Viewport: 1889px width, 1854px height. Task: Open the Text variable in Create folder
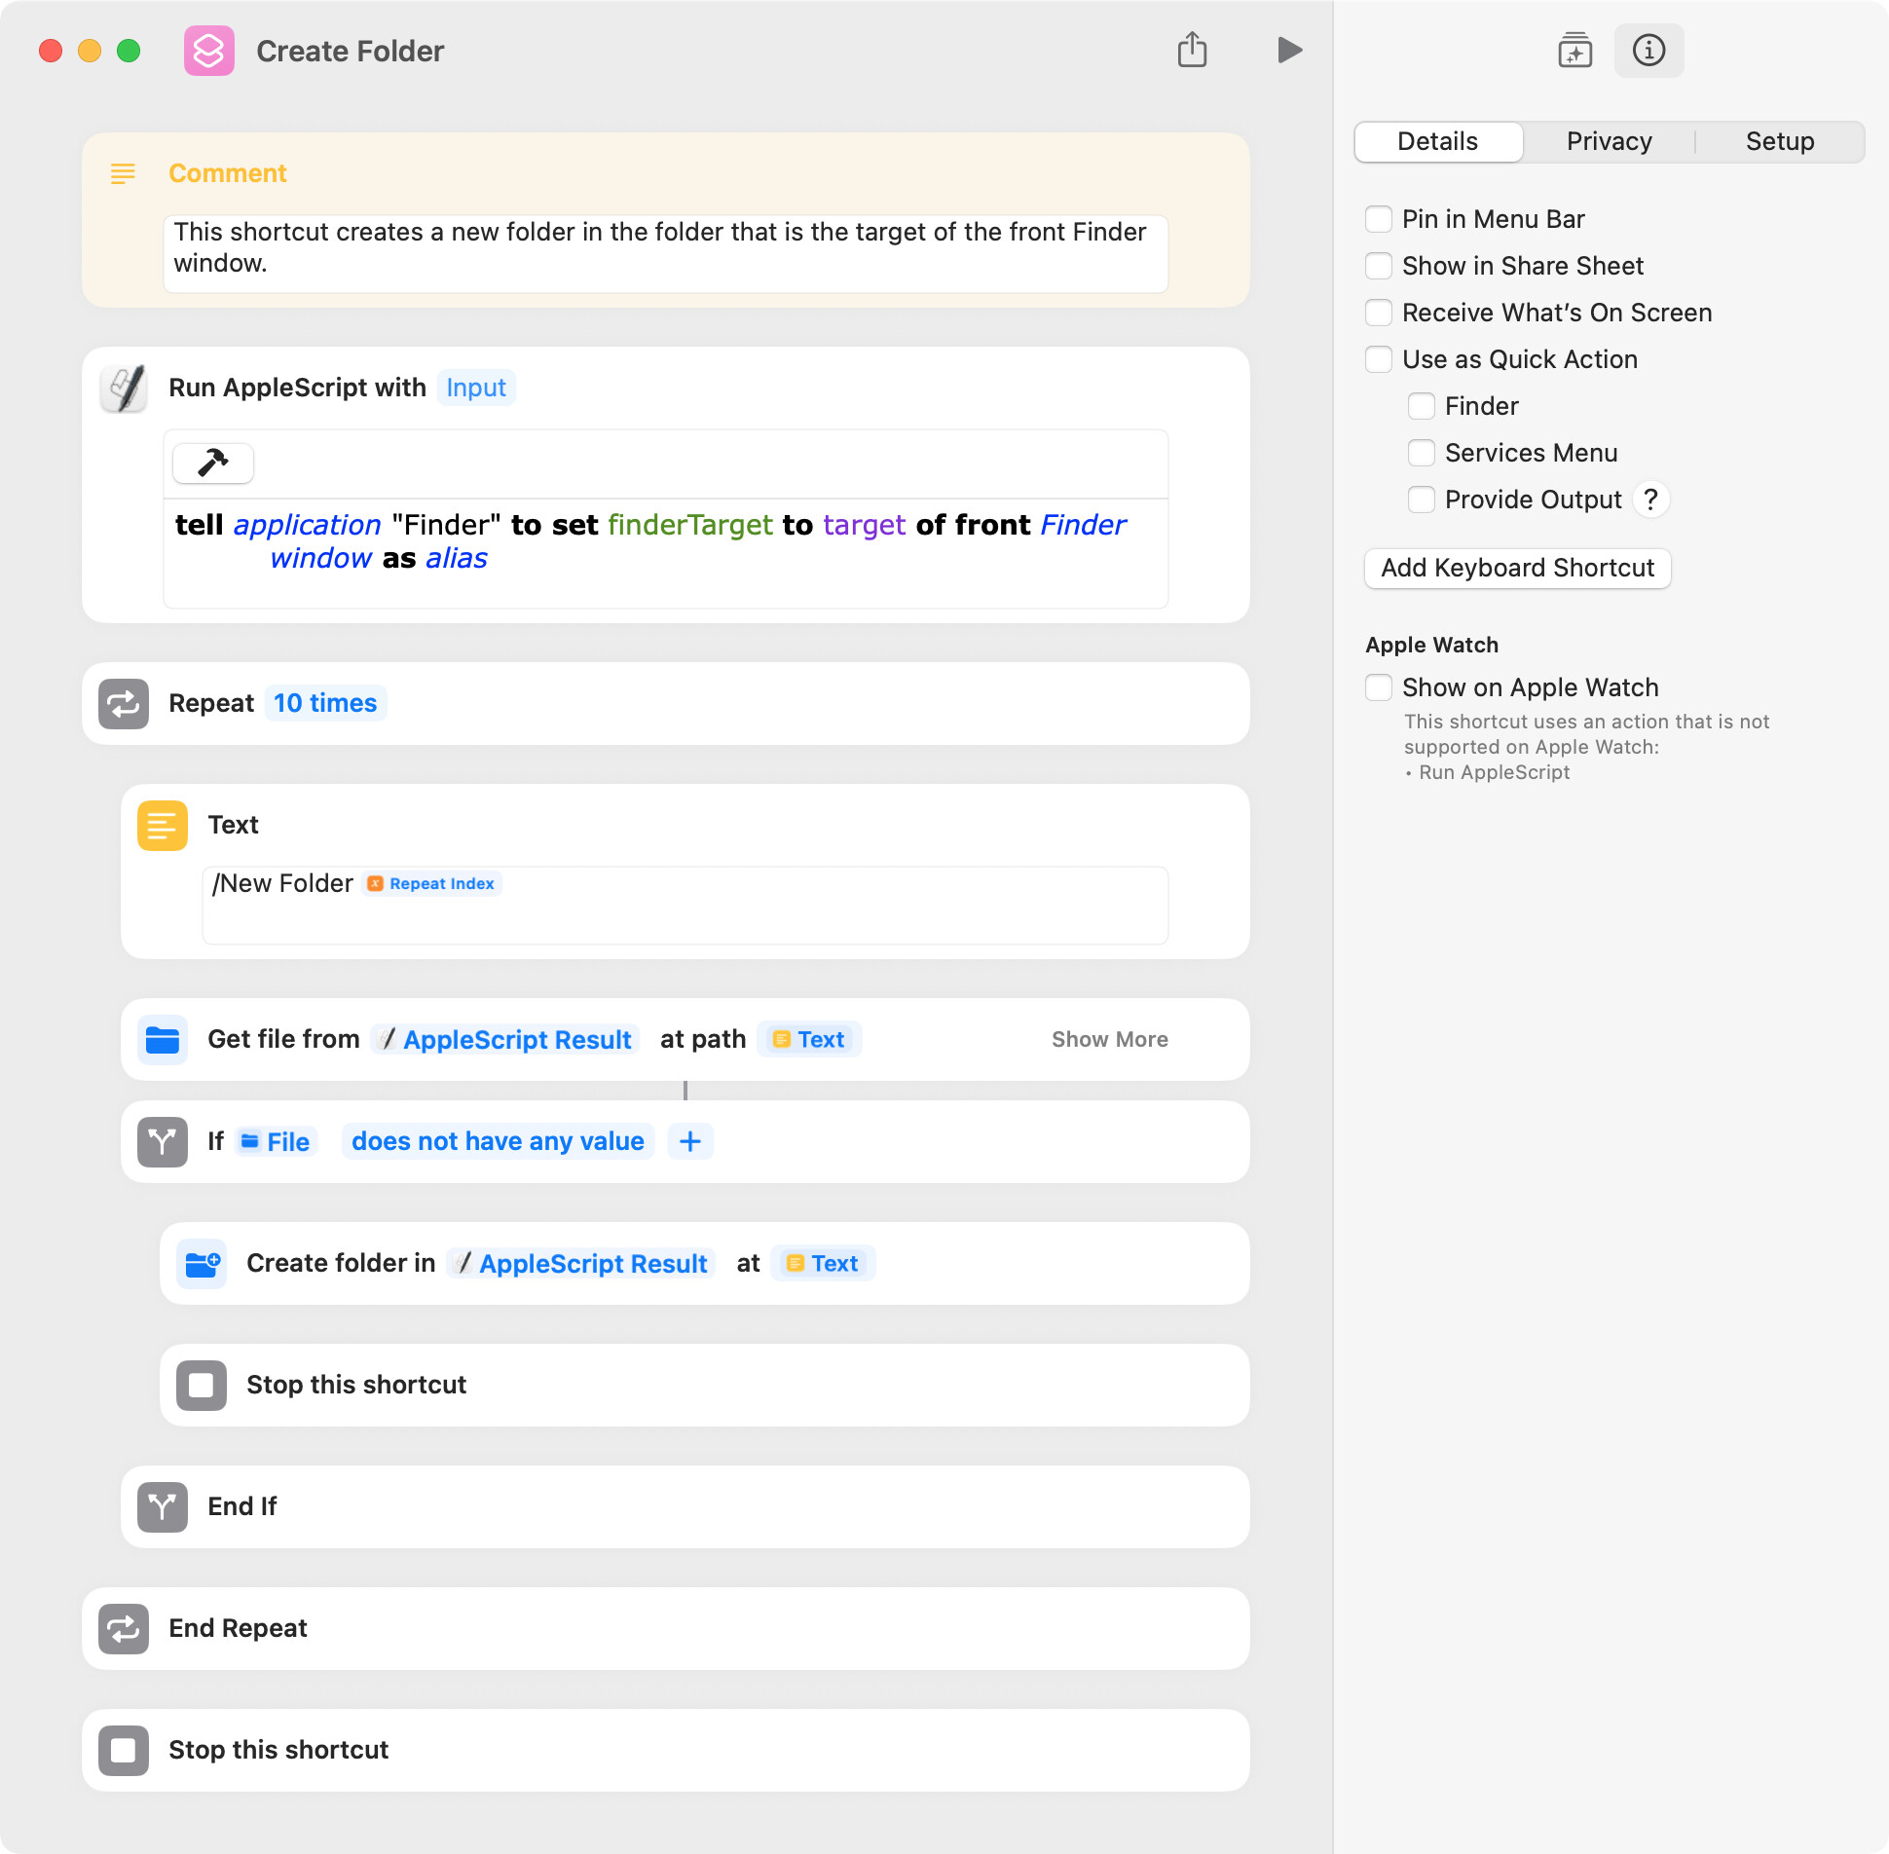tap(823, 1263)
